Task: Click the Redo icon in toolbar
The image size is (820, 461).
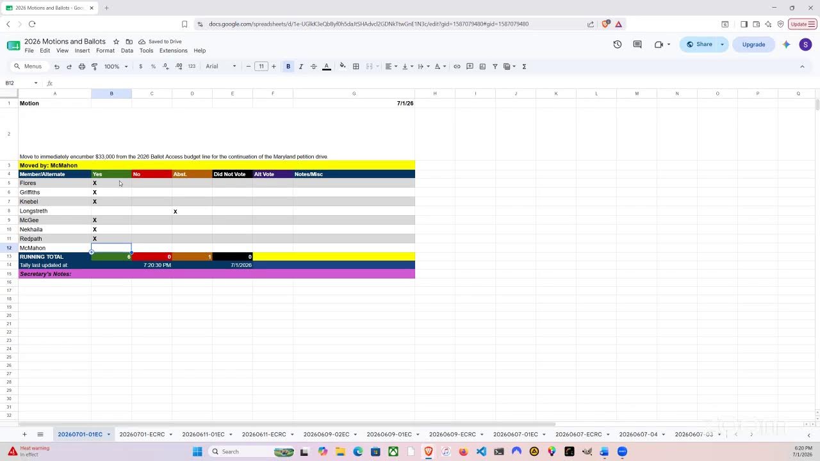Action: coord(69,67)
